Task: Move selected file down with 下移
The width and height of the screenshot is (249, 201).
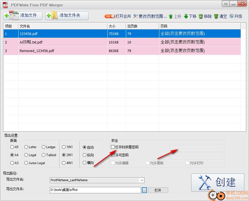Action: point(190,16)
